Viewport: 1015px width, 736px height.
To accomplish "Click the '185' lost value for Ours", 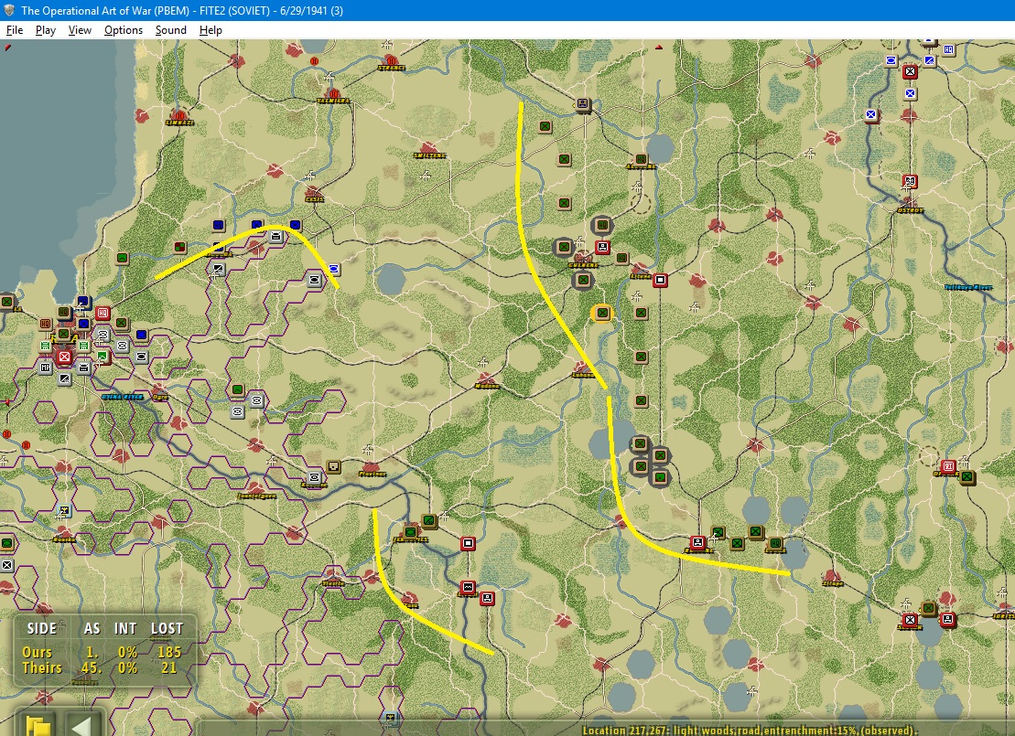I will (x=169, y=652).
